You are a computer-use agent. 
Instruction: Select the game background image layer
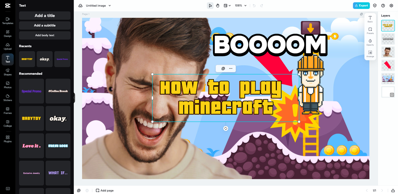388,79
